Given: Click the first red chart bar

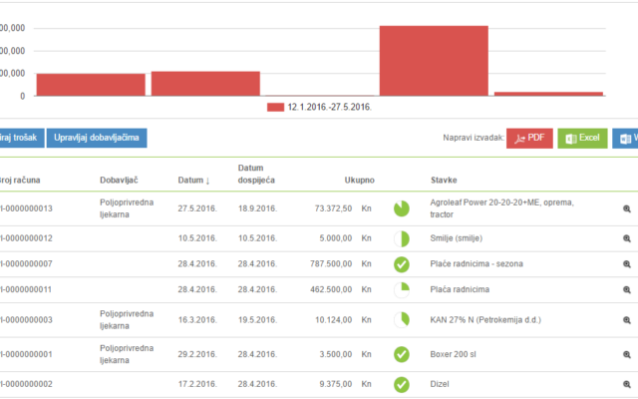Looking at the screenshot, I should (91, 85).
